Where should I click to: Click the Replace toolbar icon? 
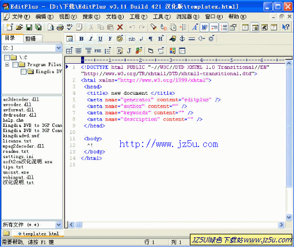(163, 27)
